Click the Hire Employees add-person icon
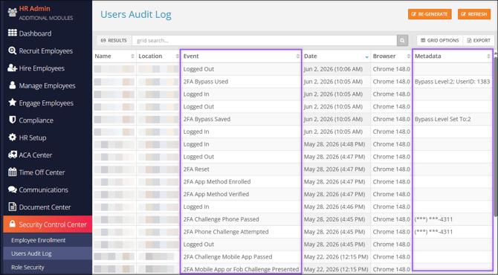Image resolution: width=498 pixels, height=275 pixels. pos(13,68)
